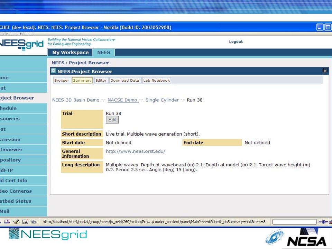This screenshot has width=332, height=249.
Task: Click the Logout link
Action: [236, 42]
